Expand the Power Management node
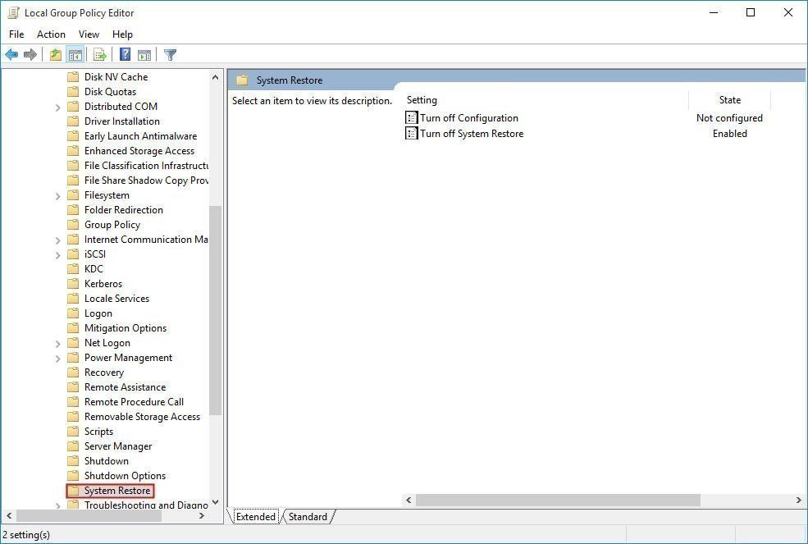Screen dimensions: 808x544 coord(57,359)
